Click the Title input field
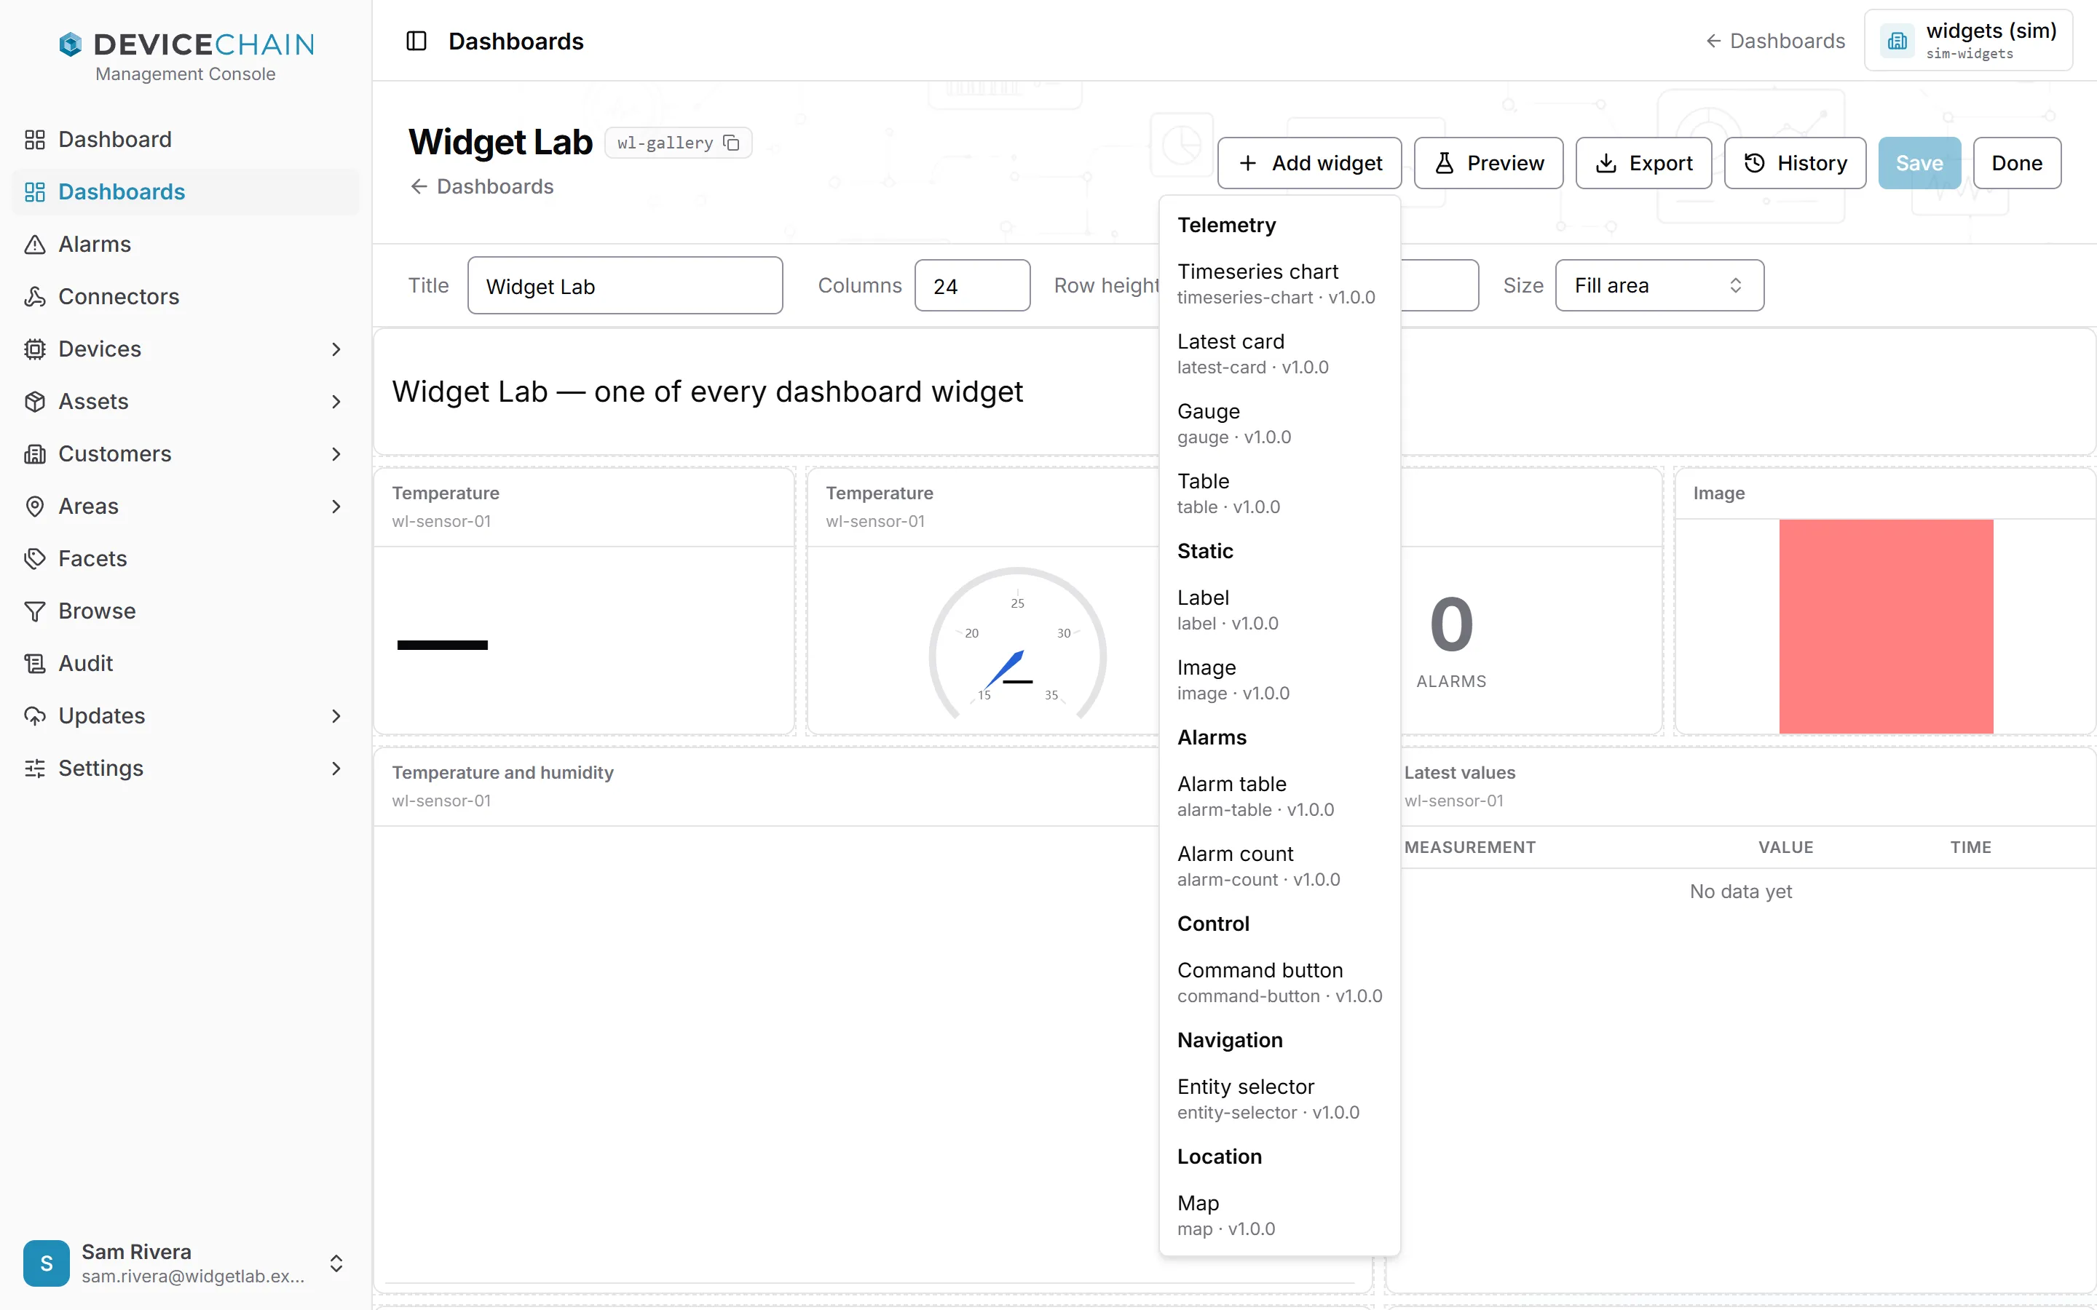 [625, 285]
